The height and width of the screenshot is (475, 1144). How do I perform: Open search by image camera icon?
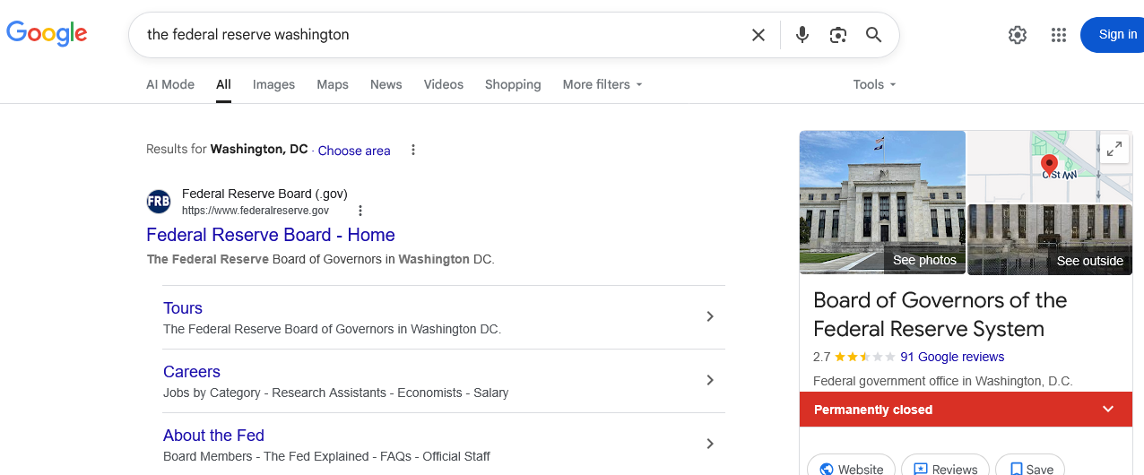[838, 35]
